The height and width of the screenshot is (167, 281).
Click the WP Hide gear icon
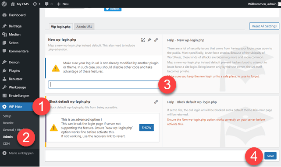click(4, 107)
